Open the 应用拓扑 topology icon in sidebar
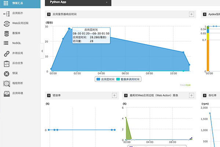The image size is (220, 147). (6, 14)
